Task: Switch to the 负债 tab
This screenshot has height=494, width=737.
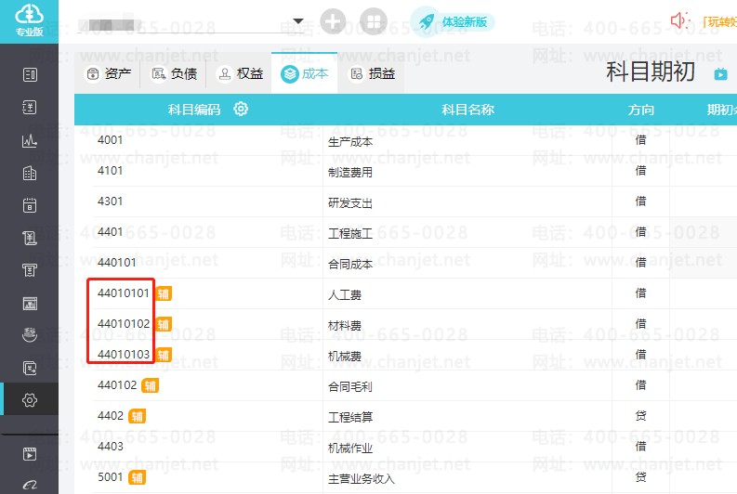Action: [x=174, y=73]
